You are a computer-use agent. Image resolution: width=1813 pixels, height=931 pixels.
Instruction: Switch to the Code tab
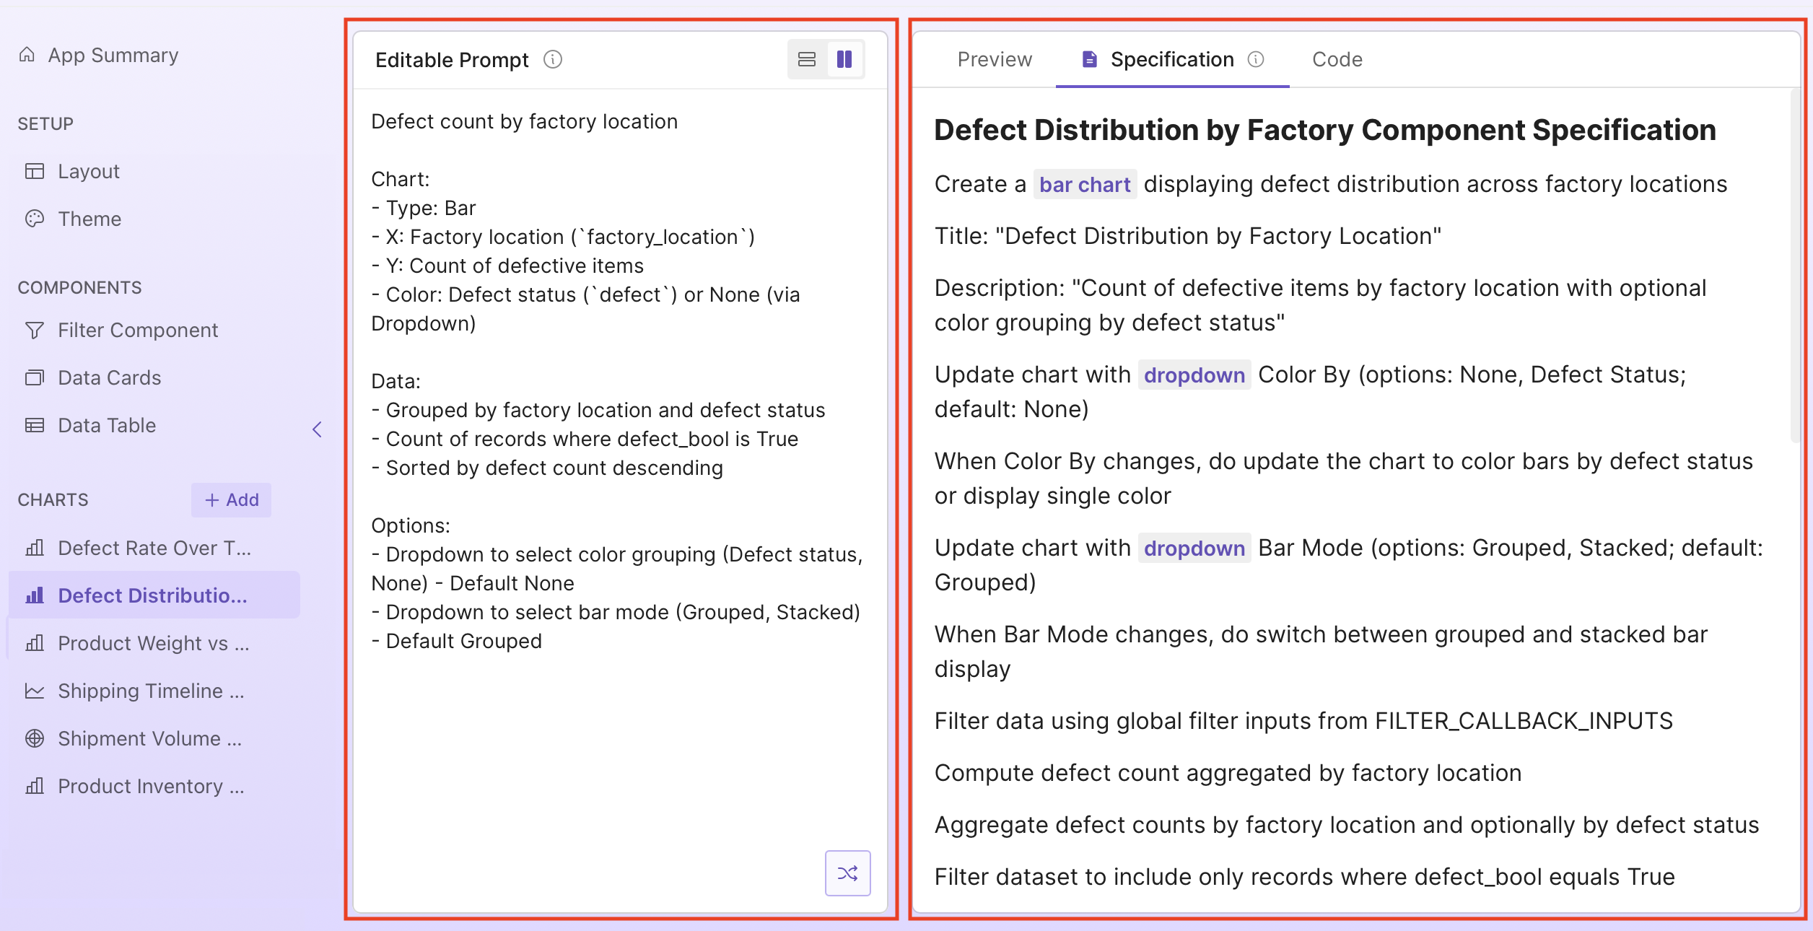pos(1337,59)
